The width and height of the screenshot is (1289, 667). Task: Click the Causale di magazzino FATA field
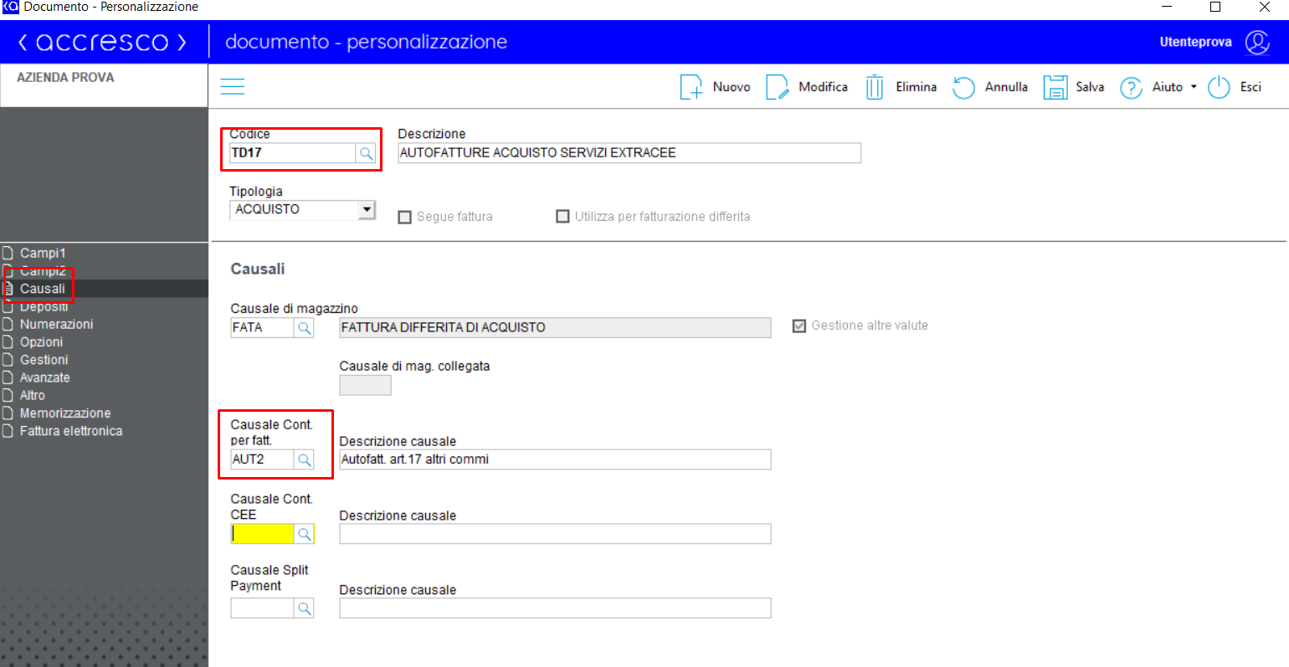click(x=262, y=328)
